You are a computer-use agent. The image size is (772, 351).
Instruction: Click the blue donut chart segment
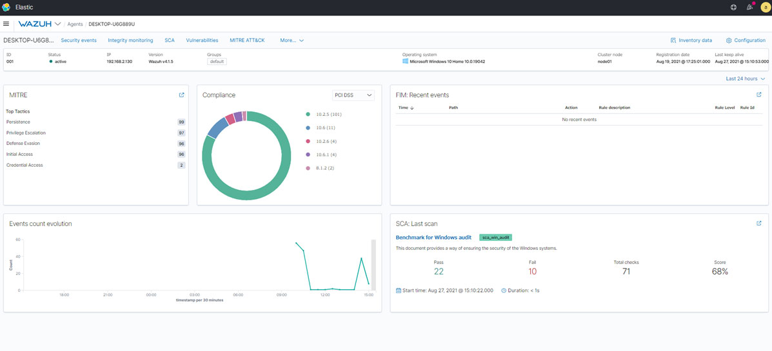[x=217, y=127]
